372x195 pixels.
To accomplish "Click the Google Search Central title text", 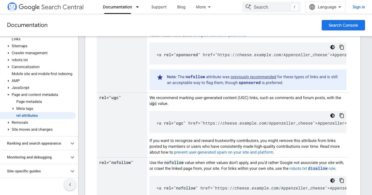I will (51, 7).
